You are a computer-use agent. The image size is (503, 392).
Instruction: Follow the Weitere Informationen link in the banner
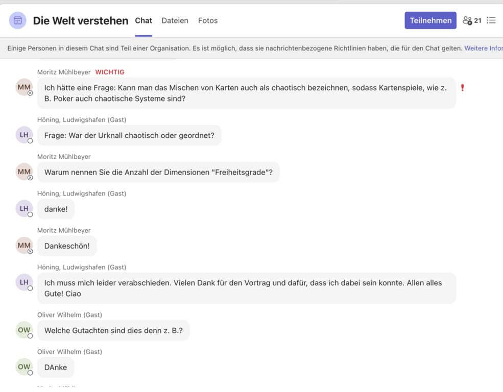pyautogui.click(x=483, y=48)
